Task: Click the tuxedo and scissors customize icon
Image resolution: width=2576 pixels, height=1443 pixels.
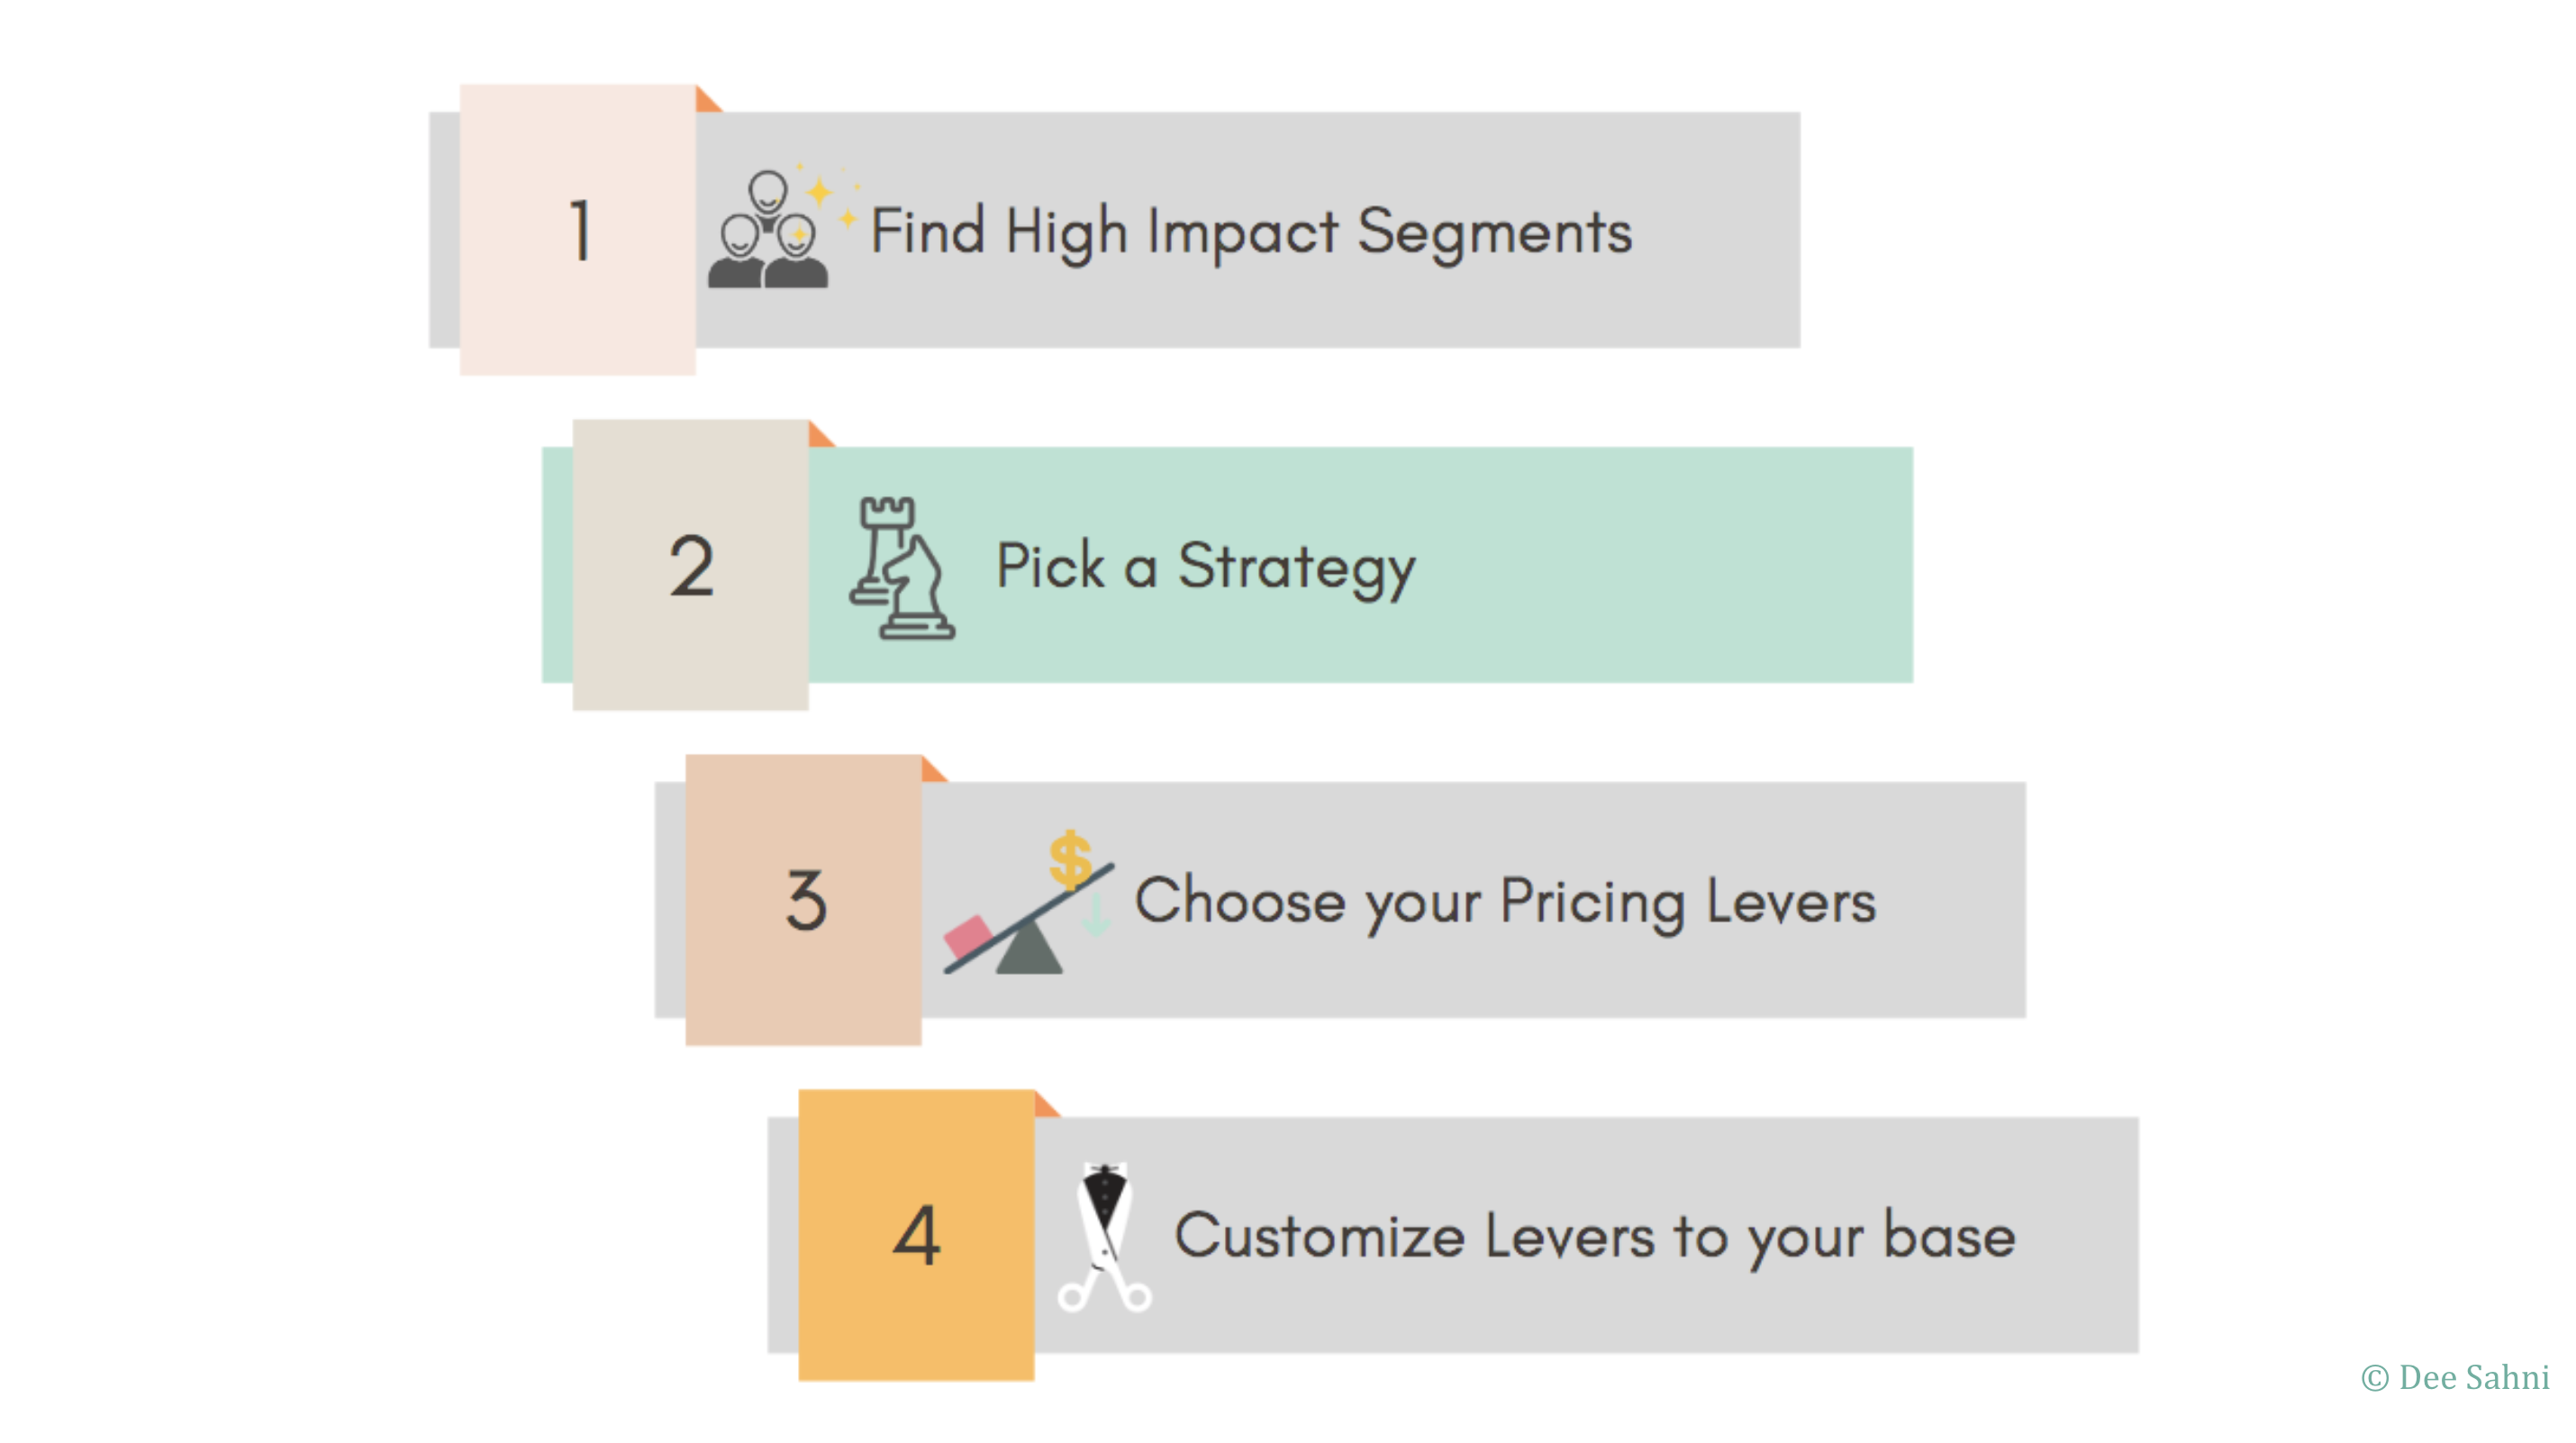Action: 1104,1237
